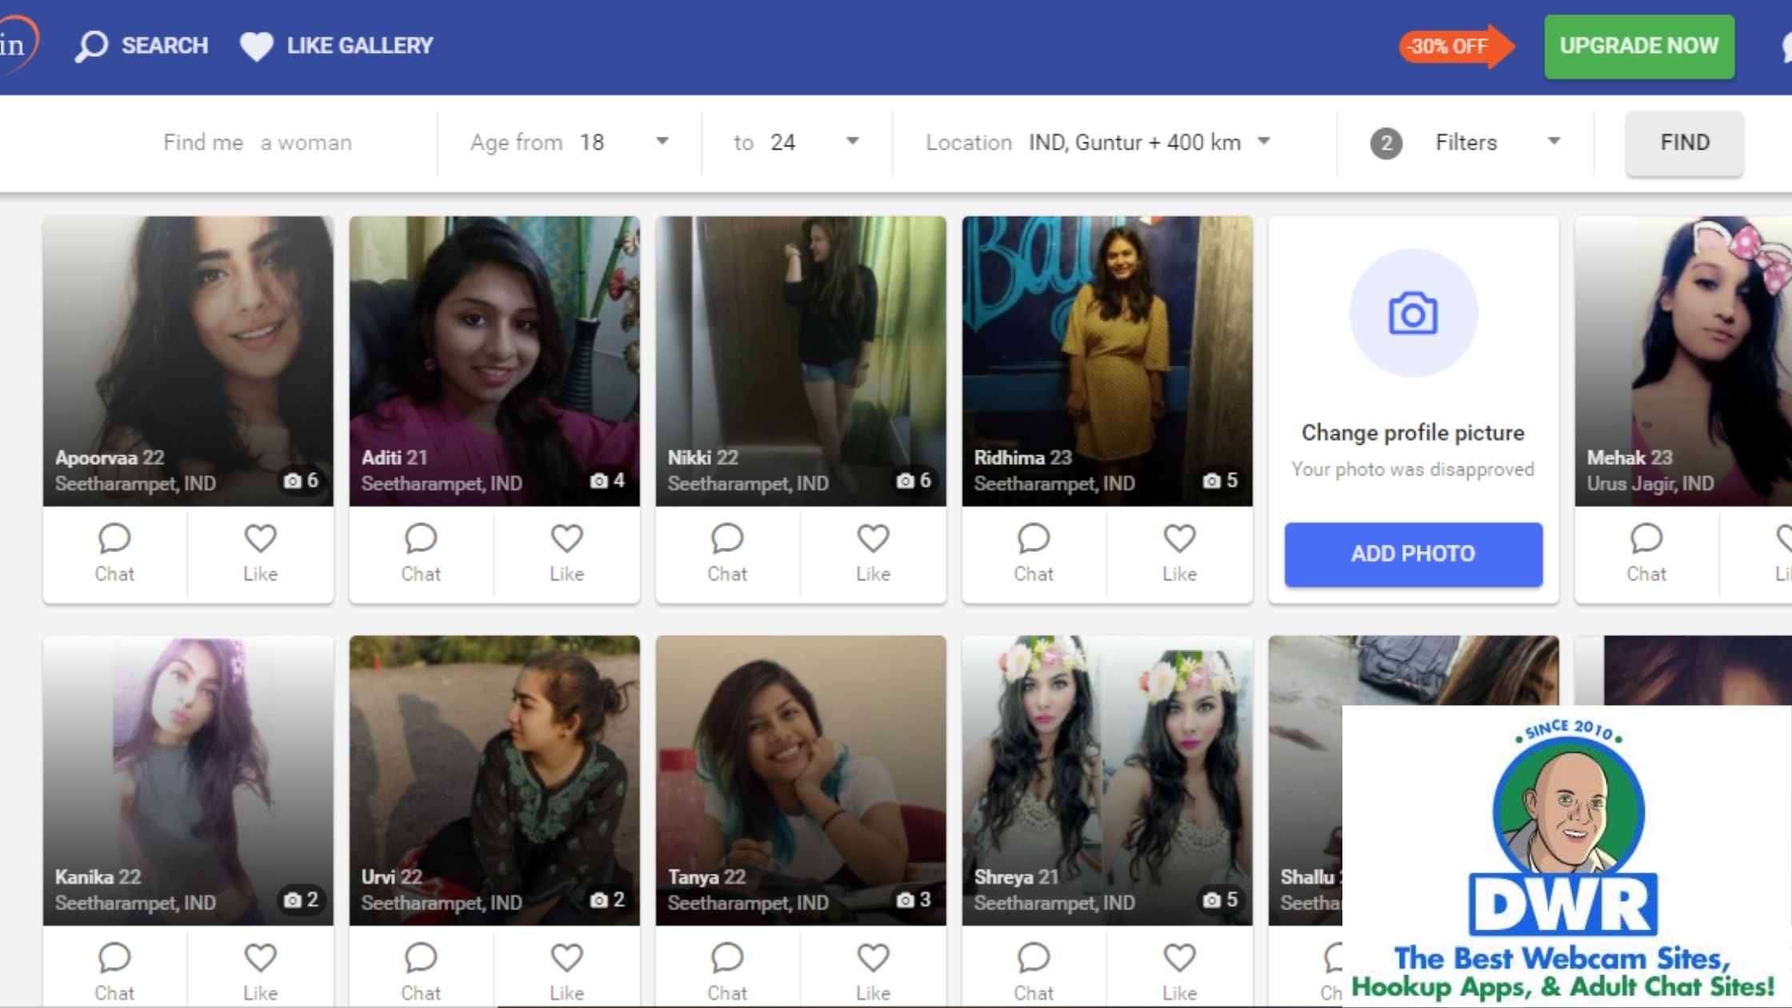Viewport: 1792px width, 1008px height.
Task: Click Apoorvaa's photo count camera icon
Action: click(x=293, y=481)
